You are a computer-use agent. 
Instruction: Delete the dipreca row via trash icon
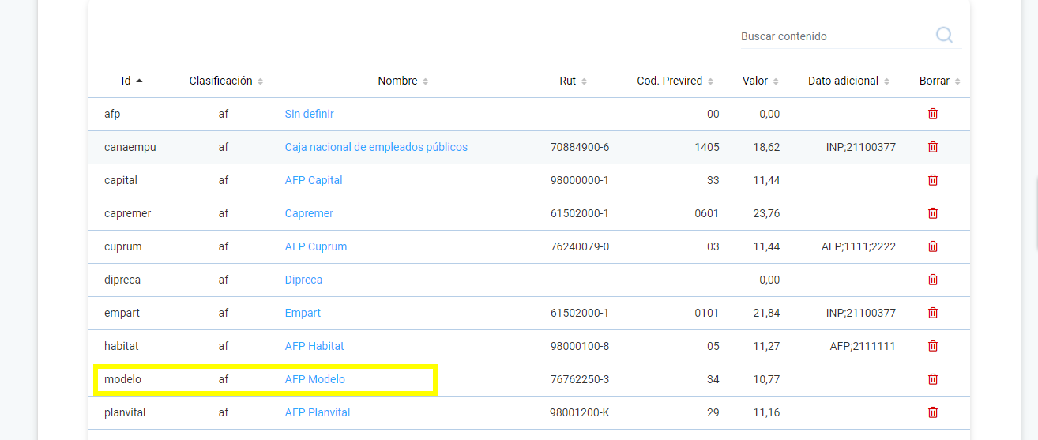point(933,280)
